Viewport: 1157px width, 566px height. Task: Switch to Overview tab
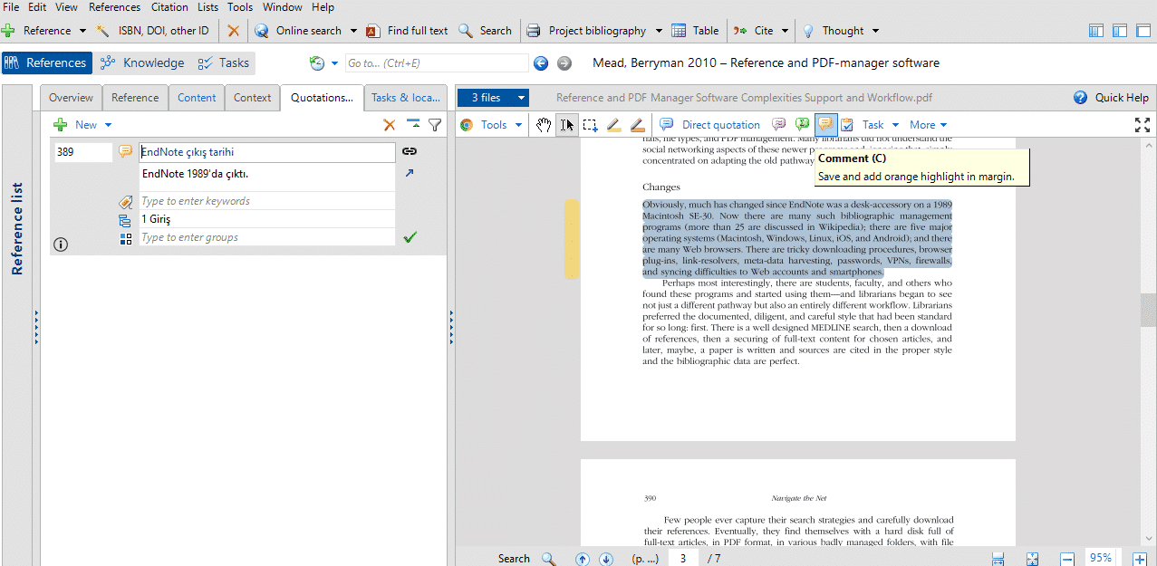pyautogui.click(x=71, y=98)
